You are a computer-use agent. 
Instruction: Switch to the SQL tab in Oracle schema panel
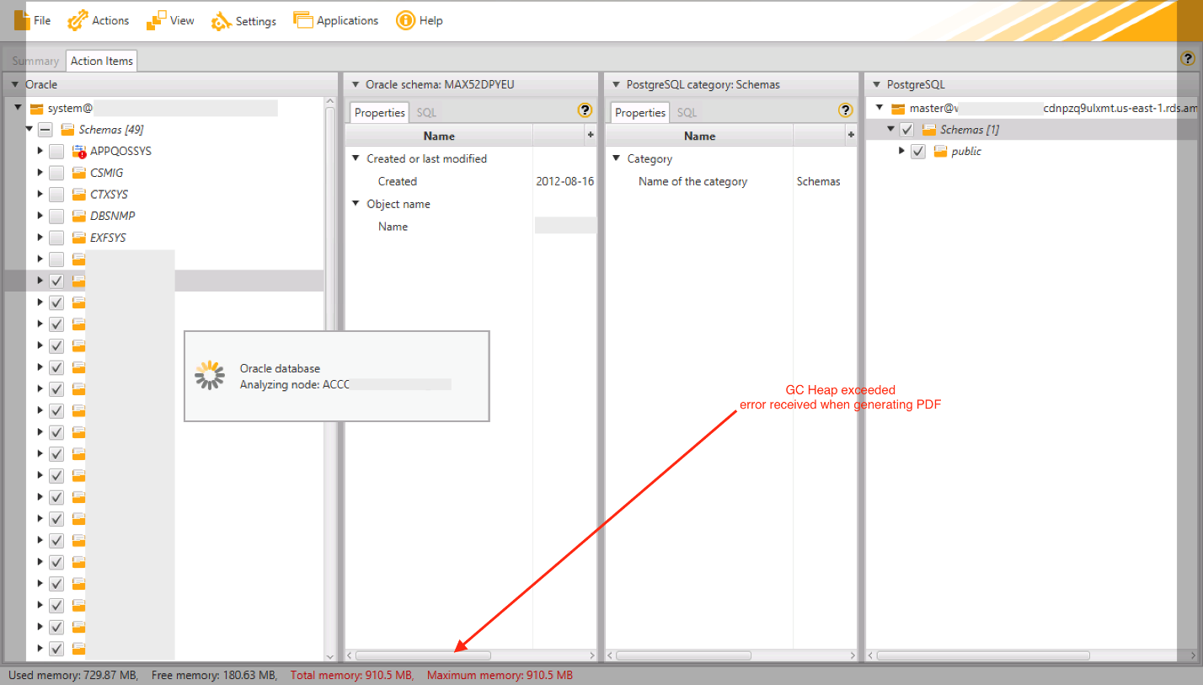click(x=425, y=111)
